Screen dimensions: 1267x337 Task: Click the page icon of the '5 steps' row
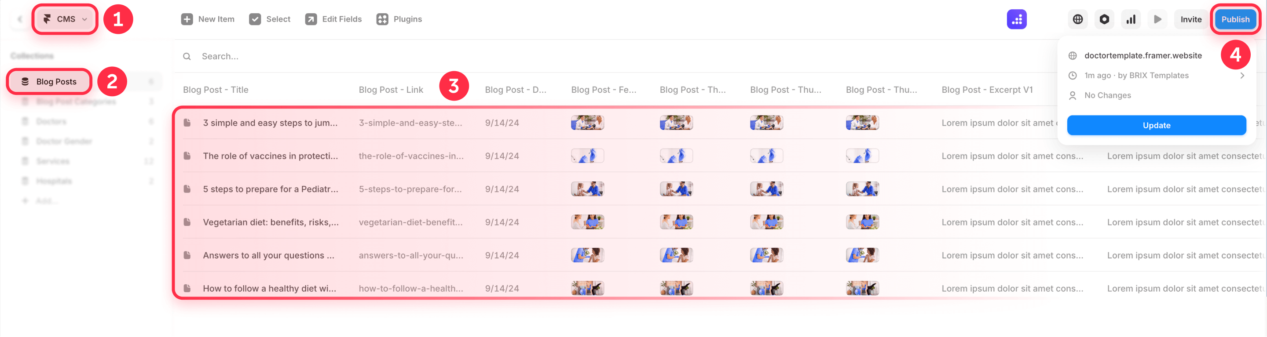[x=187, y=188]
